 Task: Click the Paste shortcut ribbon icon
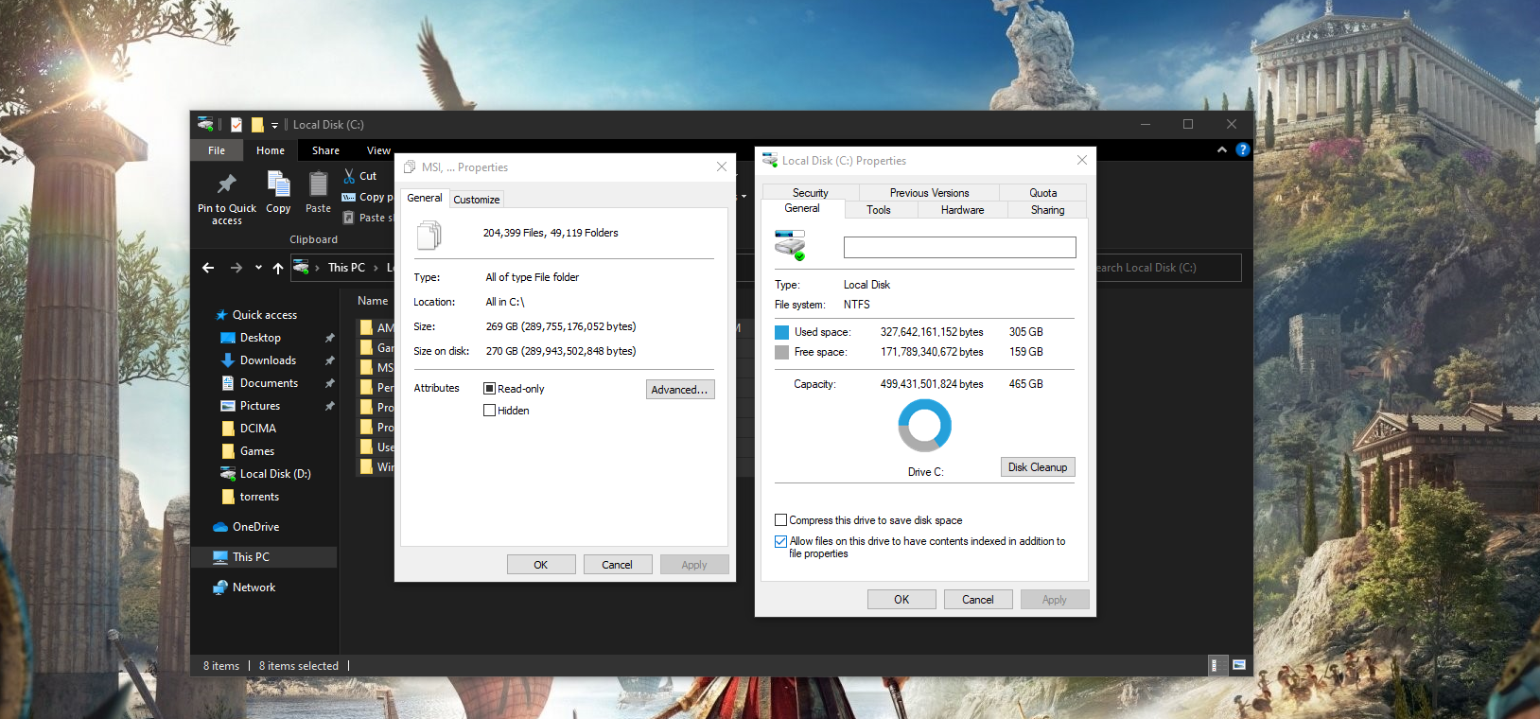(348, 218)
